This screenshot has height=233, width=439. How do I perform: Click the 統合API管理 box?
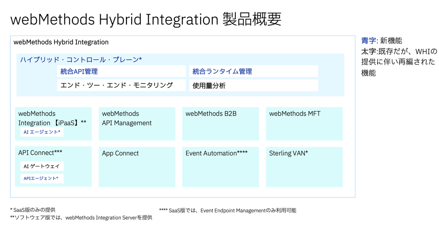(x=121, y=72)
